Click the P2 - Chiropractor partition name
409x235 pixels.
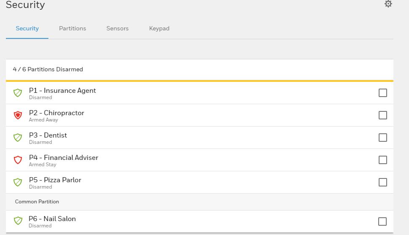click(x=56, y=113)
